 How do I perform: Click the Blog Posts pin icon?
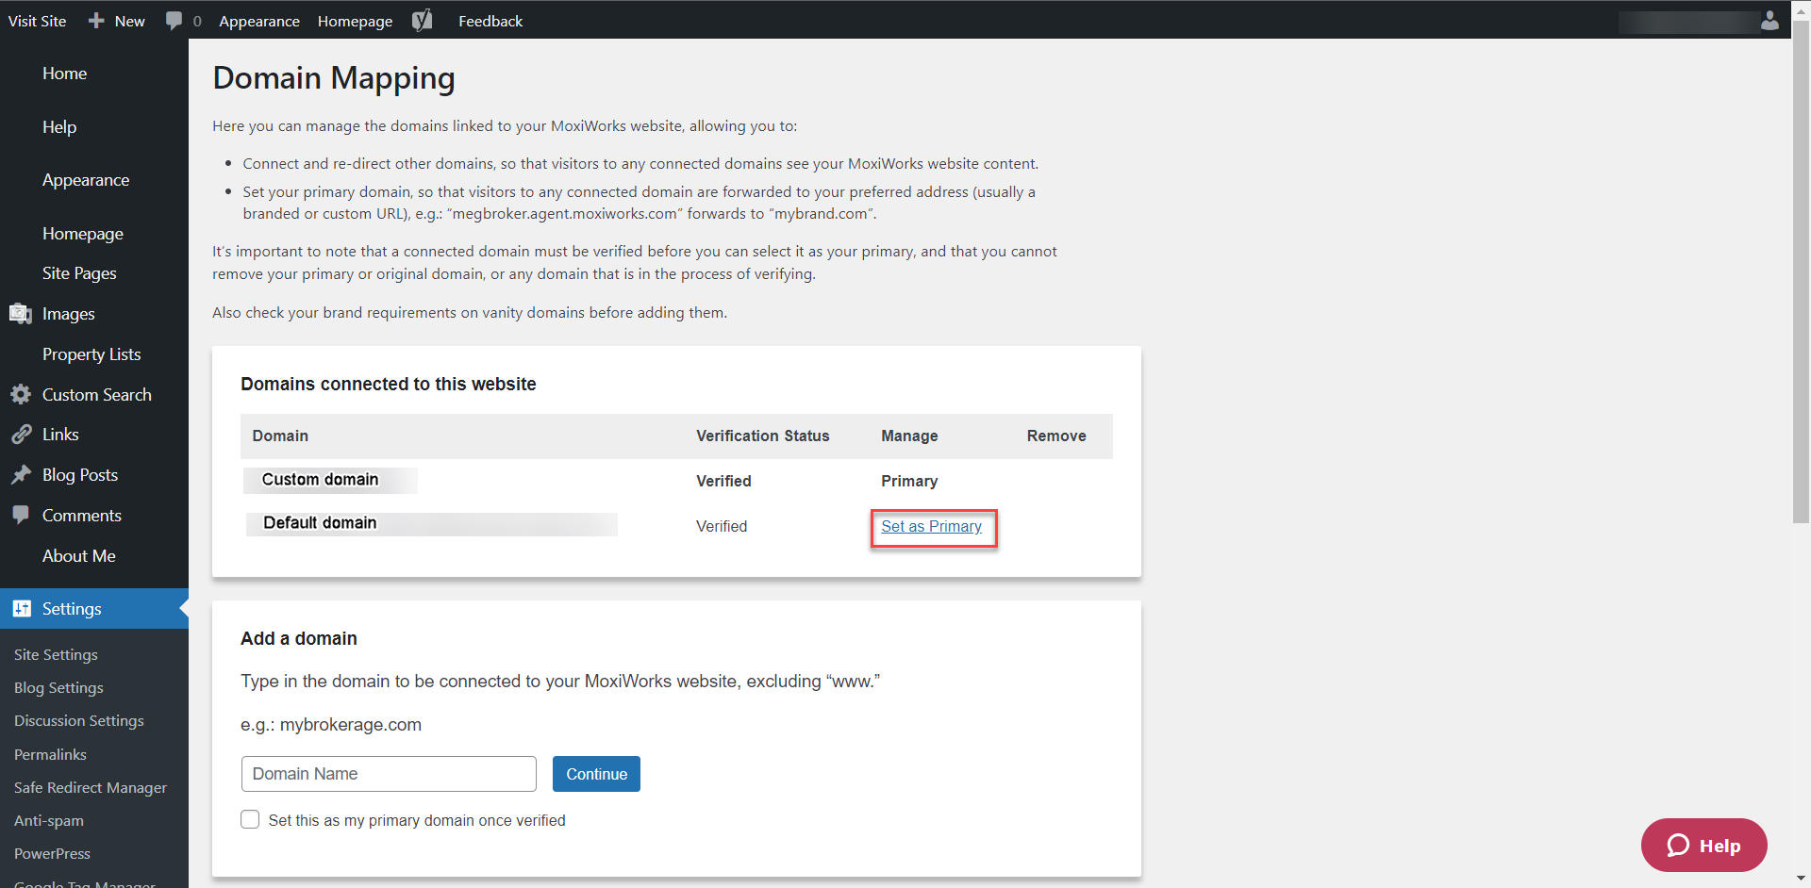click(x=21, y=475)
